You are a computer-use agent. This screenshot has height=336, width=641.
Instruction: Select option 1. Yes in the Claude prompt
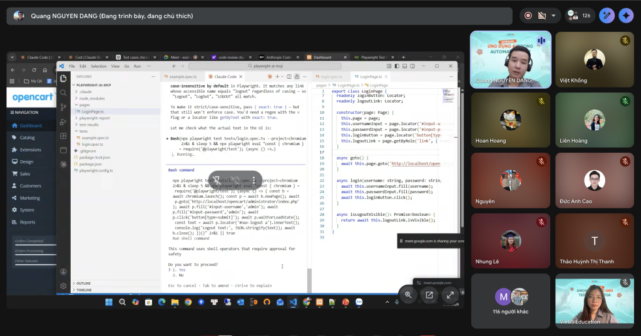point(178,270)
